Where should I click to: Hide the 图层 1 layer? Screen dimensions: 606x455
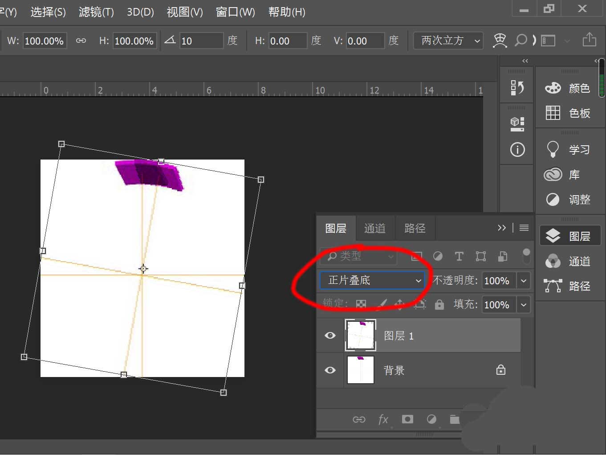329,335
